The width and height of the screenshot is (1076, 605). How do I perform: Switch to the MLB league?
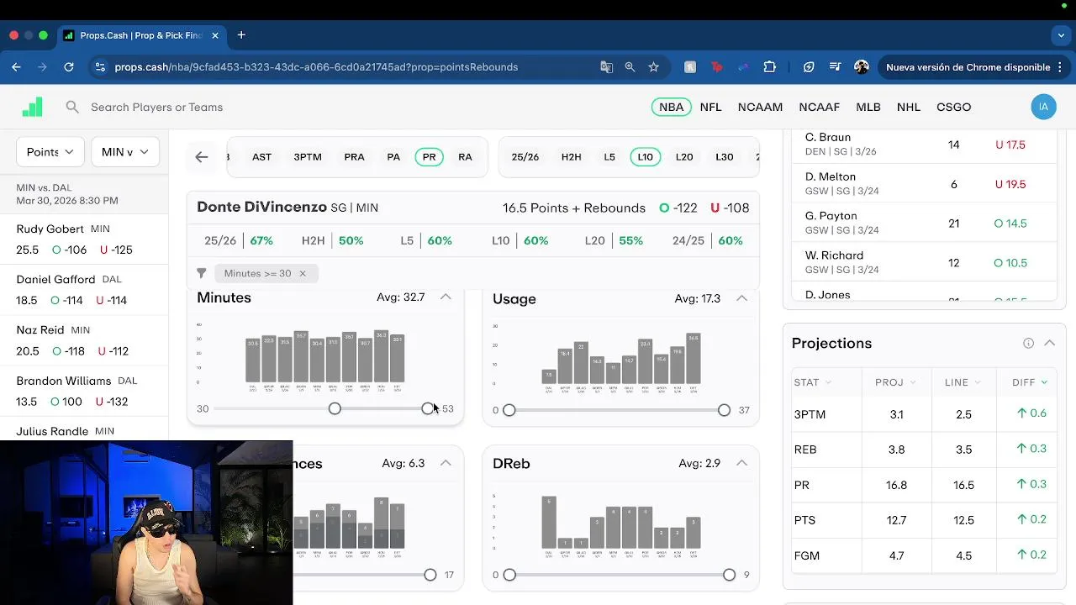pyautogui.click(x=868, y=107)
